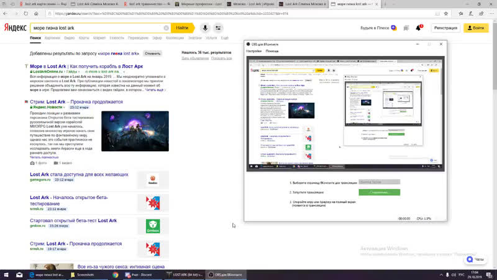The height and width of the screenshot is (280, 497).
Task: Open the Yandex chats button
Action: (475, 259)
